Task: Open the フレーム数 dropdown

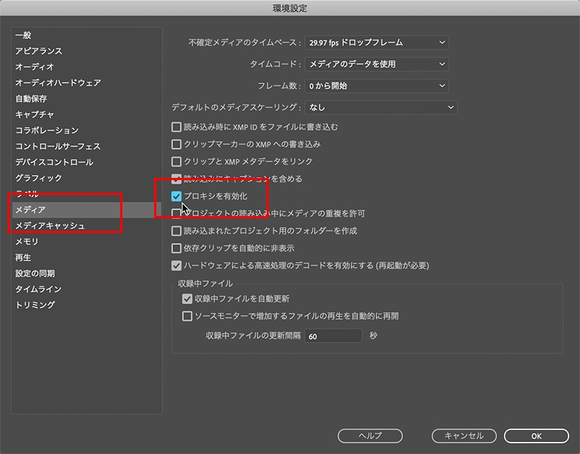Action: tap(376, 86)
